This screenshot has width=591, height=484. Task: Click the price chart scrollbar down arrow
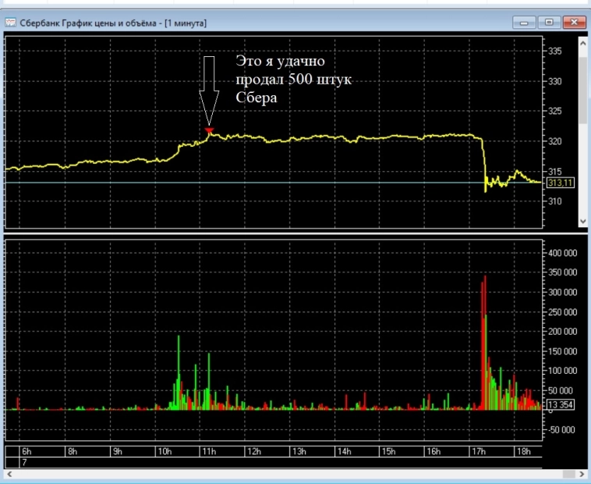pyautogui.click(x=582, y=222)
